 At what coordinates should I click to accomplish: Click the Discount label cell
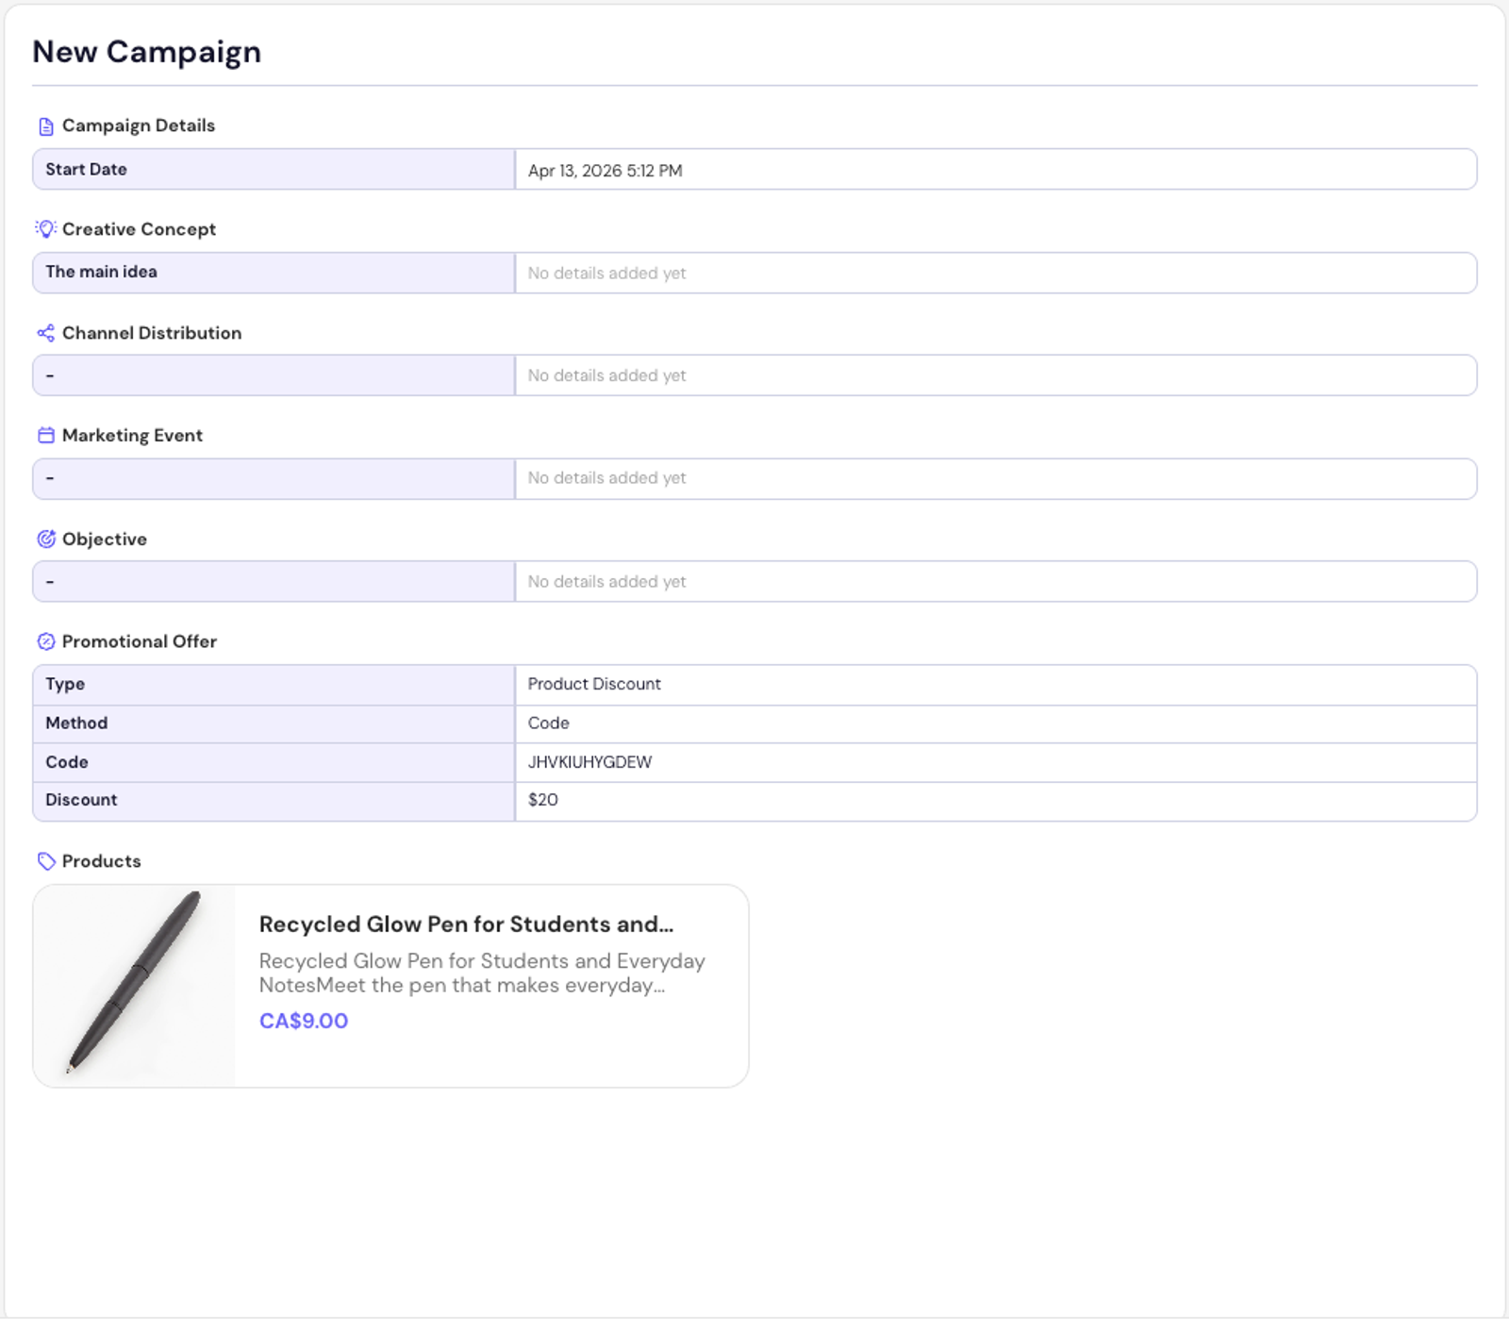click(x=274, y=801)
